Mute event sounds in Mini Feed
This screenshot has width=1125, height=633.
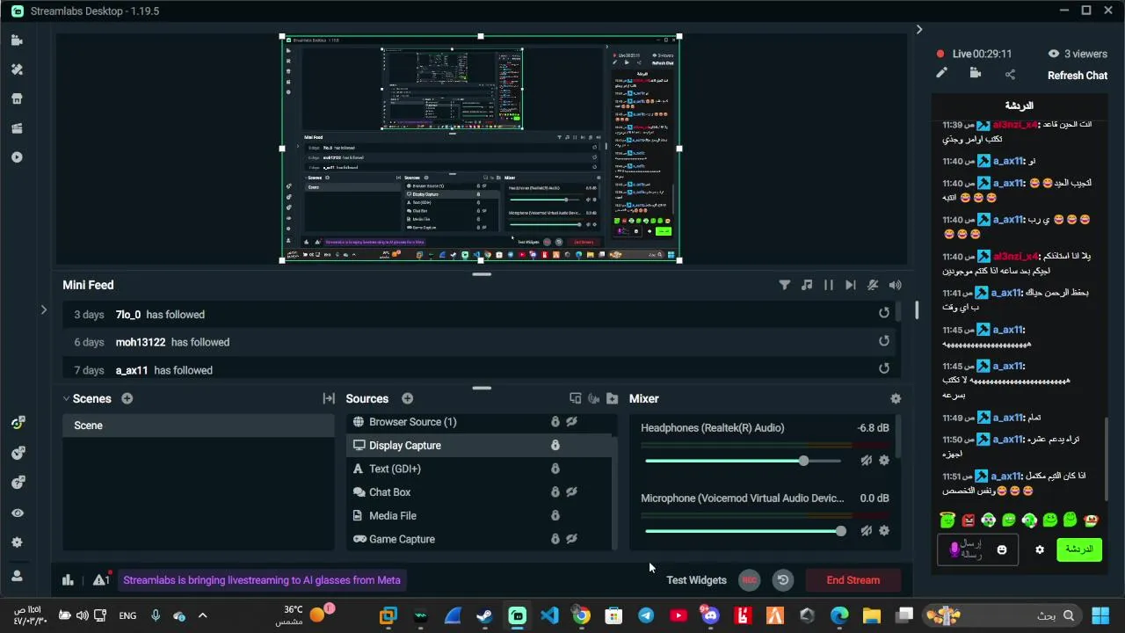coord(873,285)
